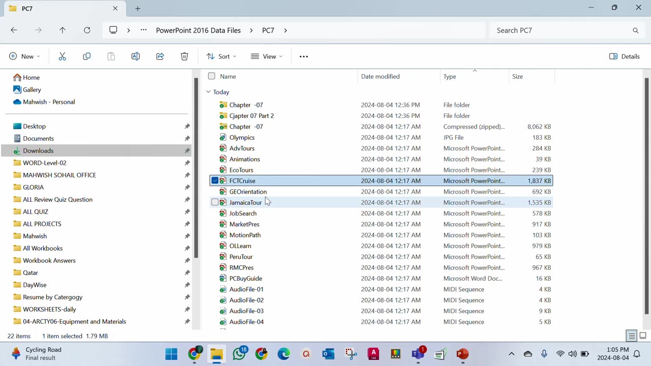Toggle the Details pane button
Image resolution: width=651 pixels, height=366 pixels.
click(x=625, y=56)
